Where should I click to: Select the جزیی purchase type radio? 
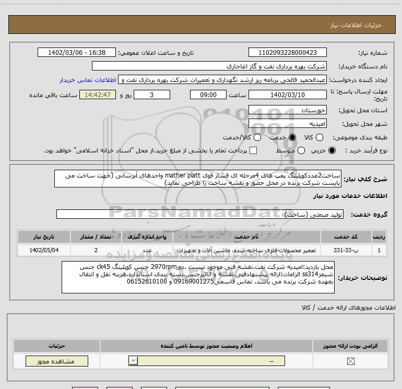pyautogui.click(x=332, y=150)
